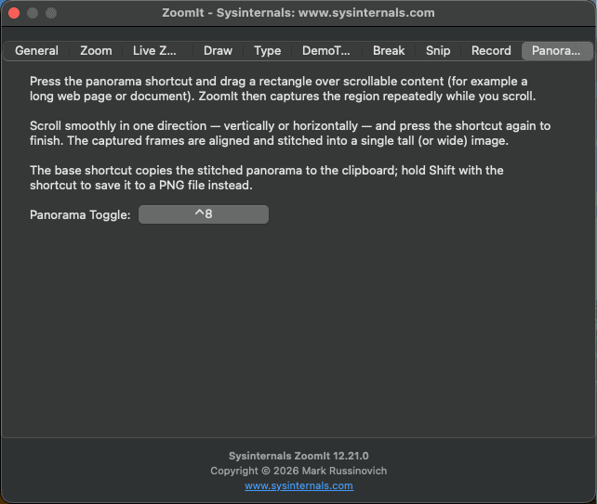Switch to the General tab
The height and width of the screenshot is (504, 597).
[x=36, y=50]
